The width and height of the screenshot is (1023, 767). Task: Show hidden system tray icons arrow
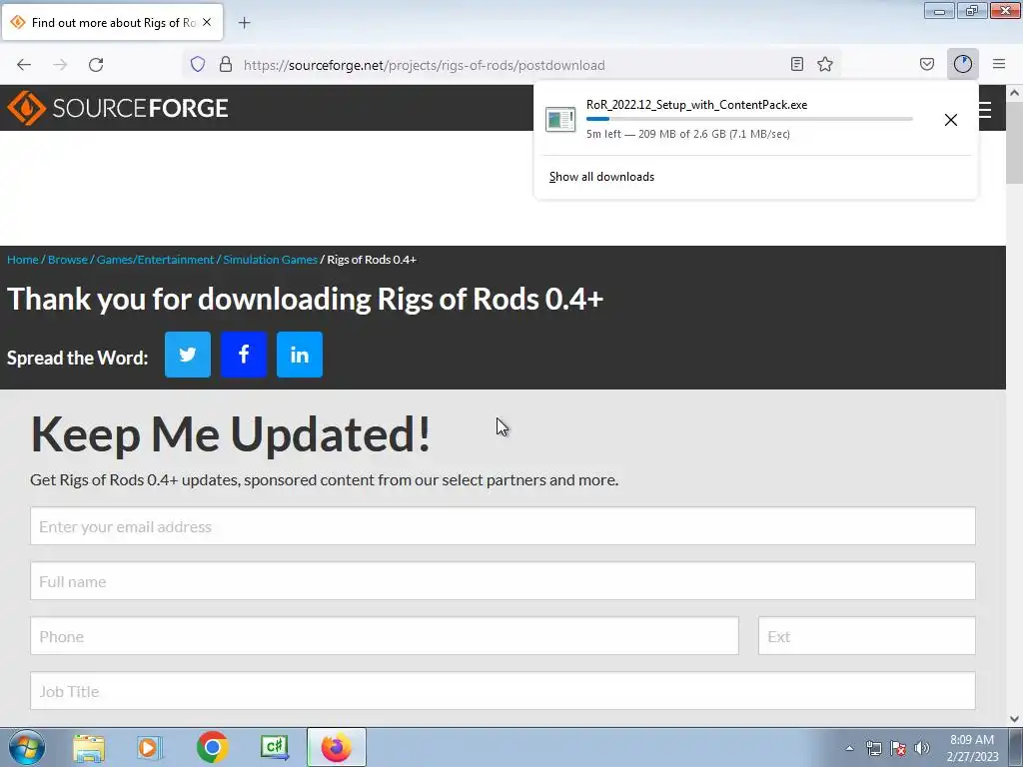pyautogui.click(x=849, y=748)
